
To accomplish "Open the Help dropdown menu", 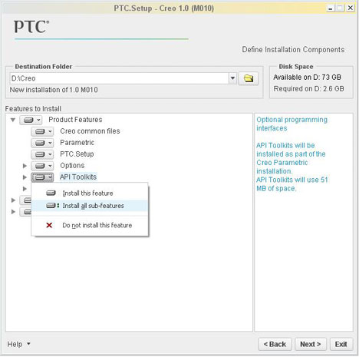I will (x=18, y=344).
